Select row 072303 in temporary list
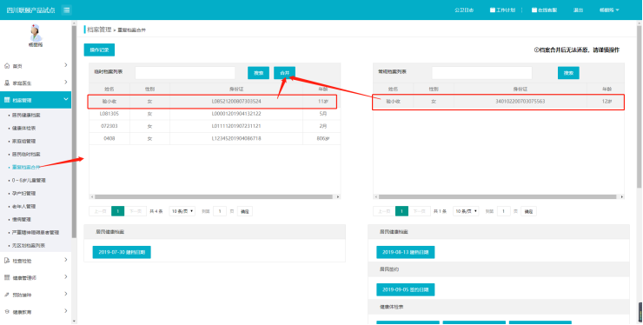Image resolution: width=643 pixels, height=325 pixels. 215,126
